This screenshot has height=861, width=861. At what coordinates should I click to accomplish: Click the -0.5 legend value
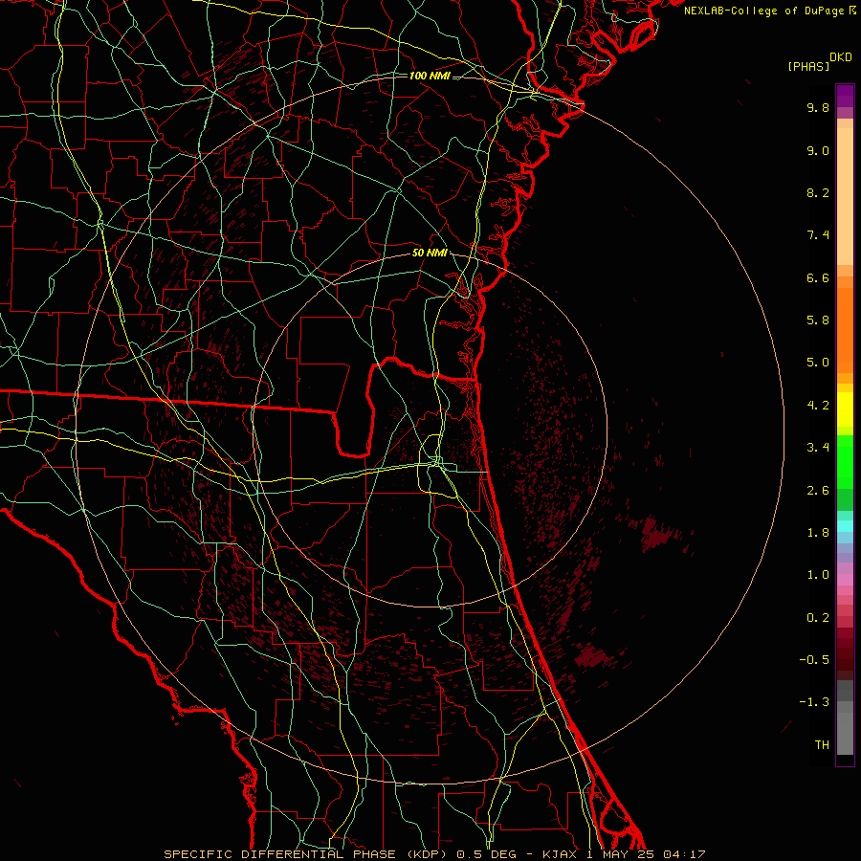click(814, 660)
